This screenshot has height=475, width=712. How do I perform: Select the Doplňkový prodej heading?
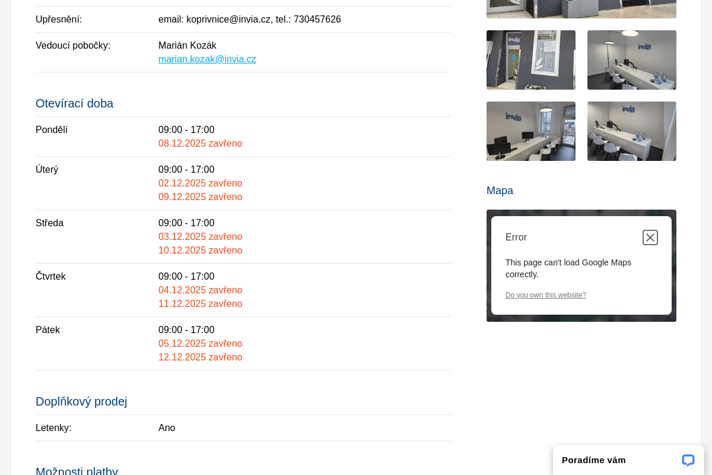[81, 401]
